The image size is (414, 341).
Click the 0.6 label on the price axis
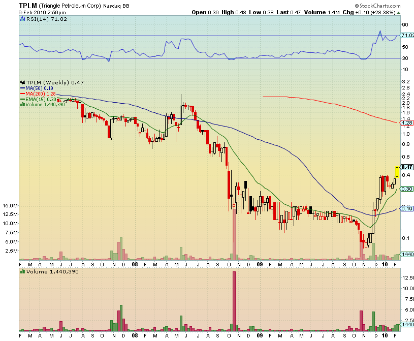click(x=406, y=157)
